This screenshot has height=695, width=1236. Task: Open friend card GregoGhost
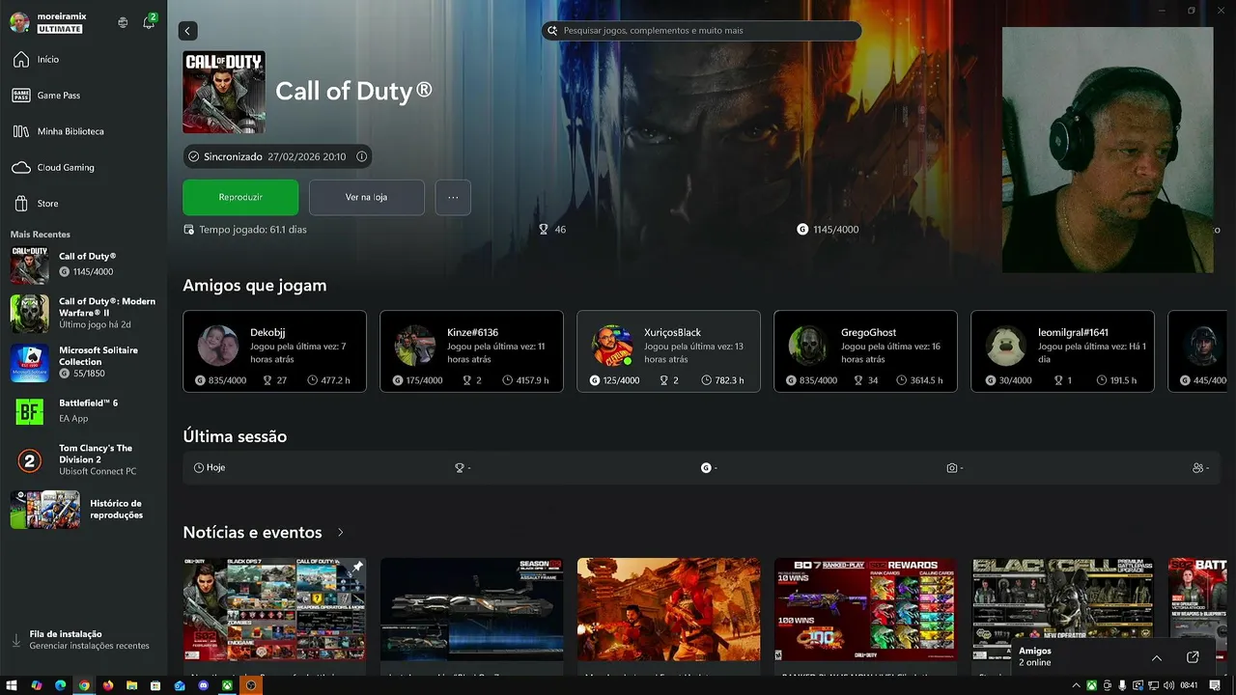click(x=865, y=351)
